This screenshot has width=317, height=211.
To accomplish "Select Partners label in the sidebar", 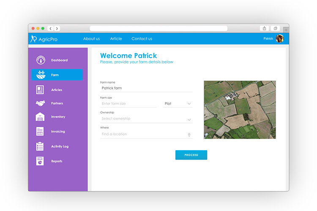I will click(x=57, y=103).
